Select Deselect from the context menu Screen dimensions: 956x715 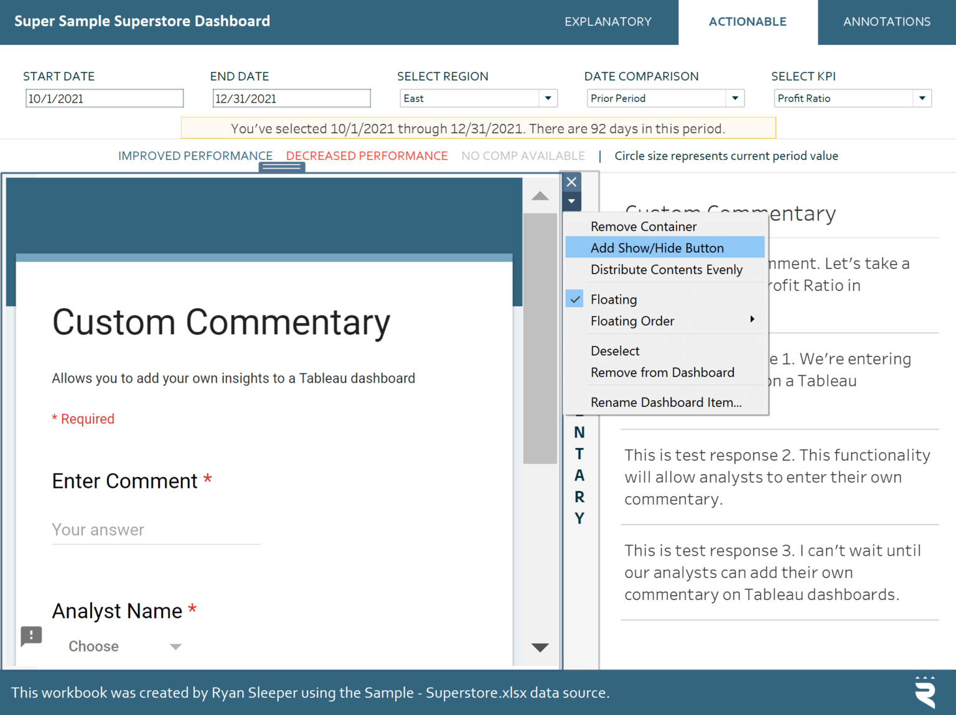pos(615,350)
